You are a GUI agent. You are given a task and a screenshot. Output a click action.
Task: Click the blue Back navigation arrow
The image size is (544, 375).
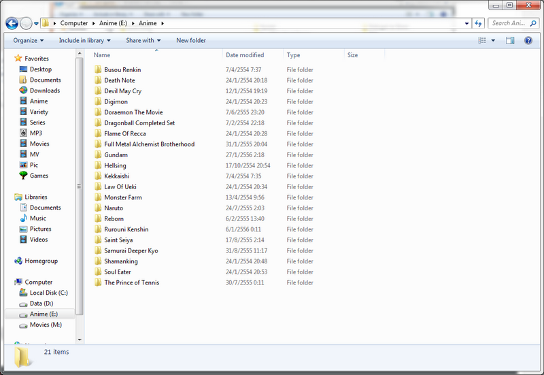coord(12,24)
